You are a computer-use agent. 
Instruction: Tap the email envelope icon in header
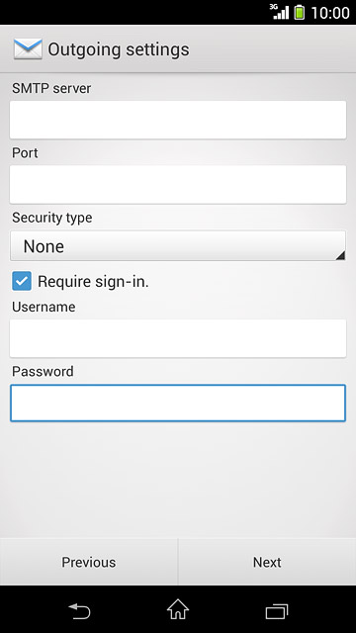(x=28, y=49)
